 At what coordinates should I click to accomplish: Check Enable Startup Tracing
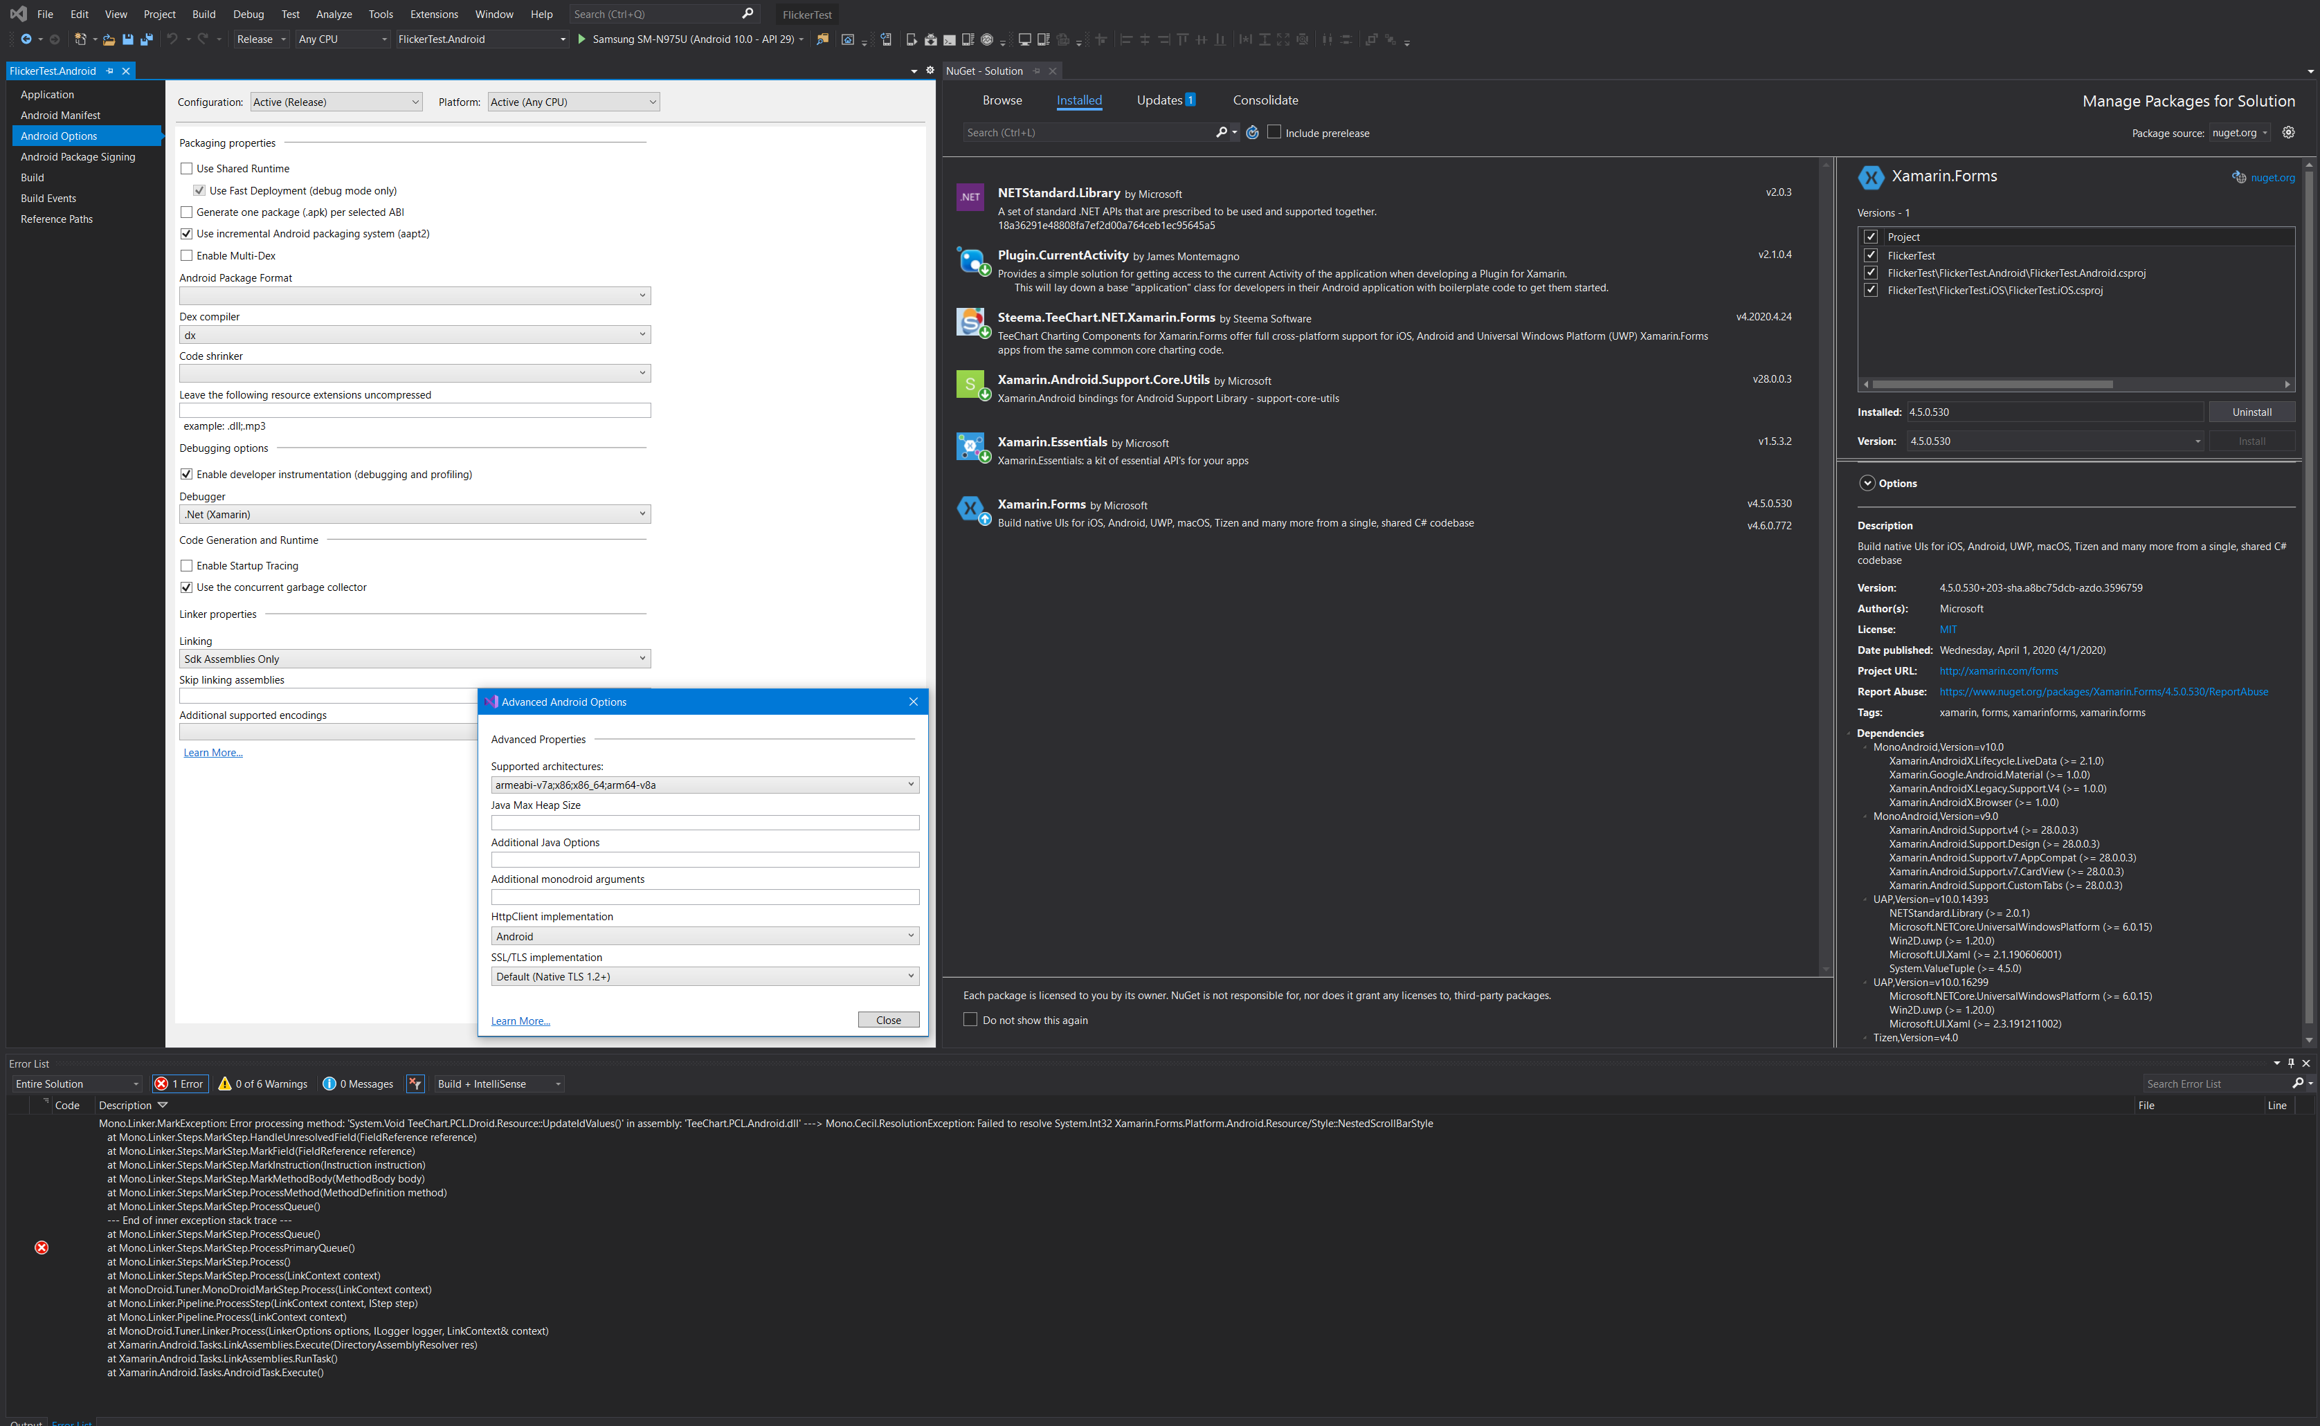[x=186, y=565]
